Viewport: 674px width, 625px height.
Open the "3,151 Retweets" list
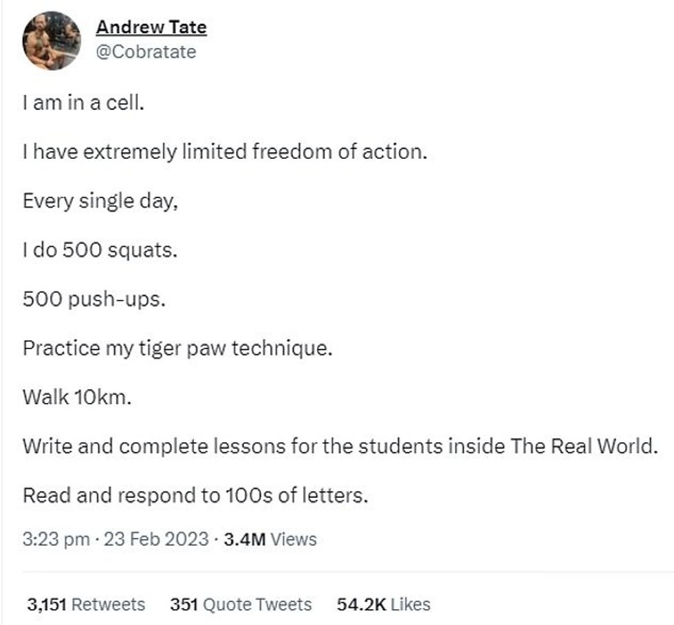[86, 604]
